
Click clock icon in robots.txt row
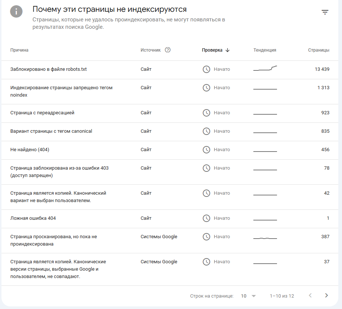point(206,69)
